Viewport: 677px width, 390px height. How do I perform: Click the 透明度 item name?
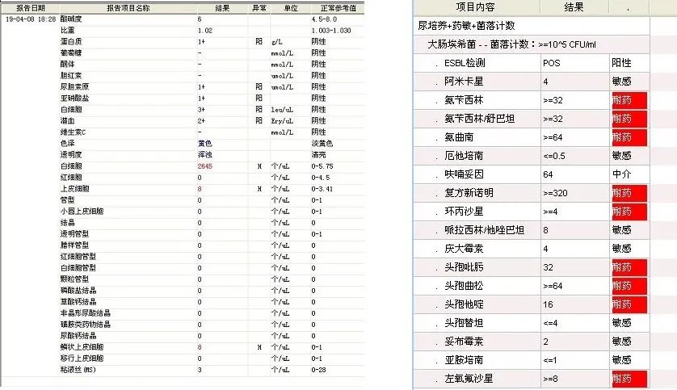click(71, 154)
